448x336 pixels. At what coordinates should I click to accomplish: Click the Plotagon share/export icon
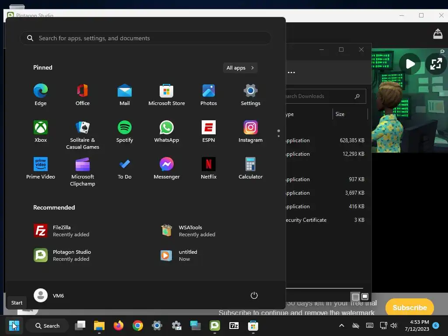coord(437,34)
